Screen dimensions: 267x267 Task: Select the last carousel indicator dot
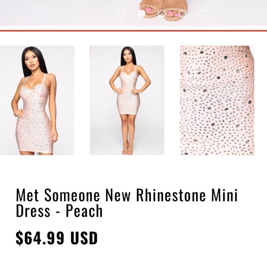tap(203, 14)
